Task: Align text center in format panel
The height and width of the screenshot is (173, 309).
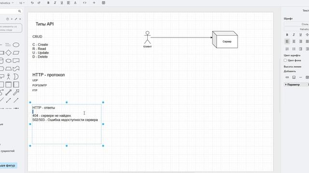Action: point(294,41)
